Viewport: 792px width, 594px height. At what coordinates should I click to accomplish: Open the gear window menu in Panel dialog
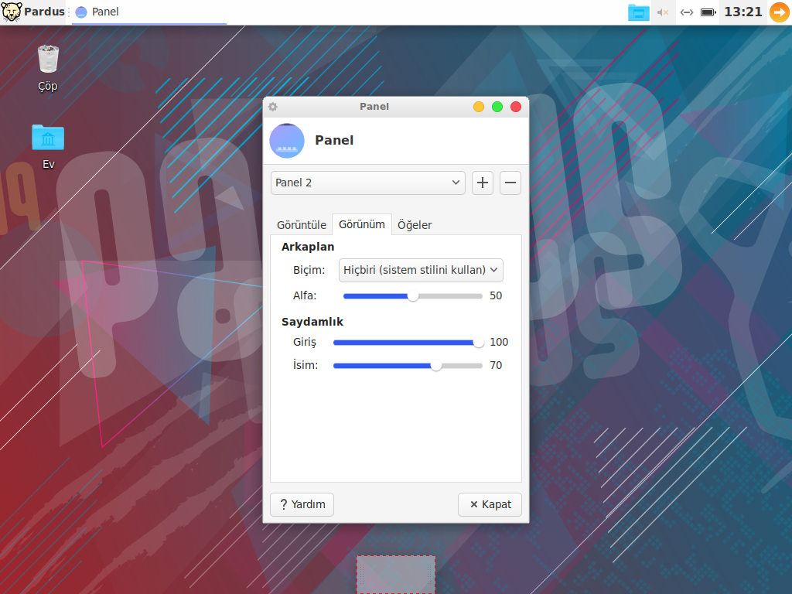[x=273, y=107]
